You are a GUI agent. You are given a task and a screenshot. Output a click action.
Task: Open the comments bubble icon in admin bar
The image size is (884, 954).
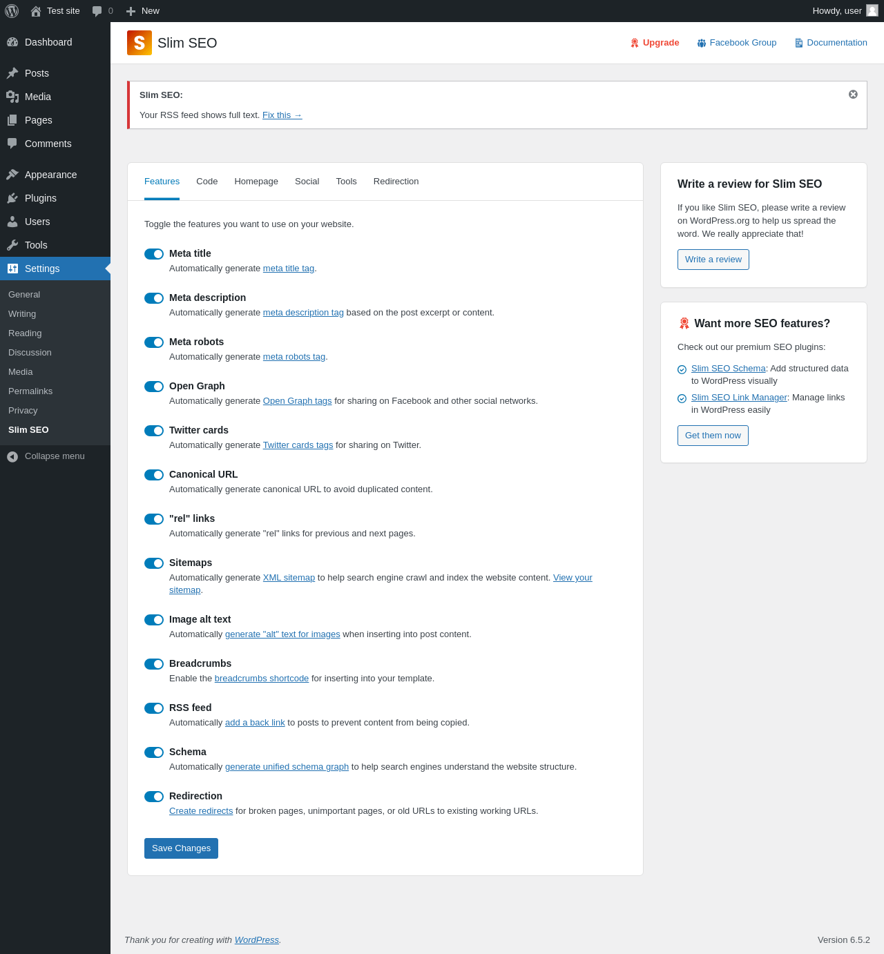point(97,11)
